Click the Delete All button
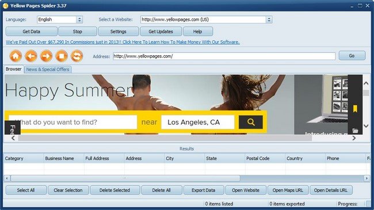Viewport: 374px width, 210px height. click(162, 190)
